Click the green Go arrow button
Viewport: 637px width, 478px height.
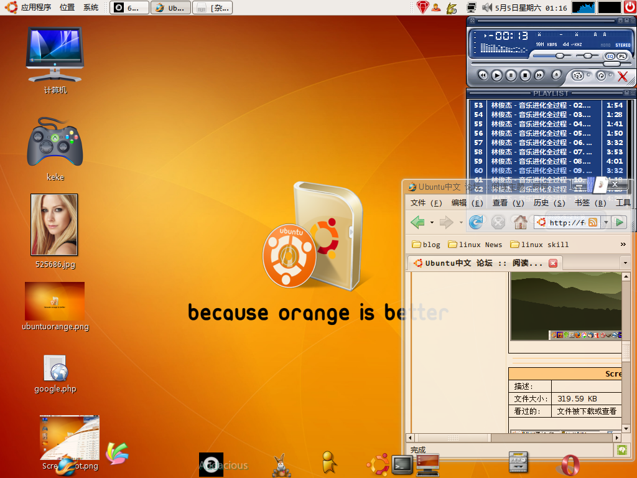click(620, 222)
